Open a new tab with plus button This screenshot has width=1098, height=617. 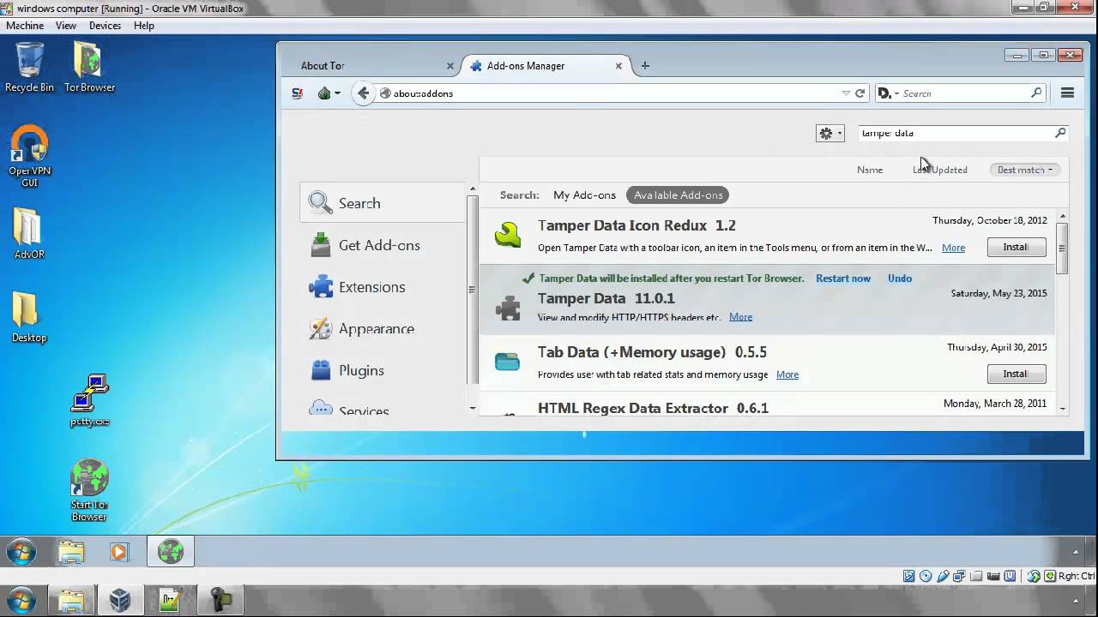coord(645,65)
